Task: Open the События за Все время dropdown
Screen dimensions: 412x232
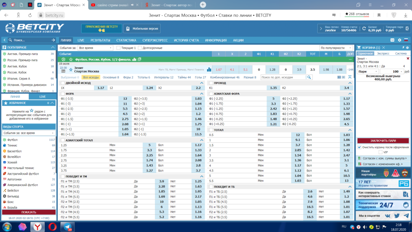Action: pyautogui.click(x=95, y=48)
